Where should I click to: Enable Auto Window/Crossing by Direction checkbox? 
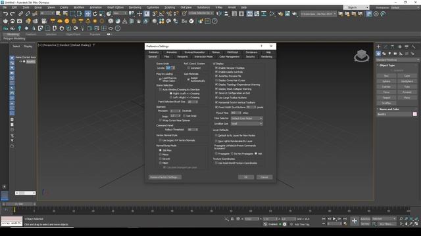point(161,90)
